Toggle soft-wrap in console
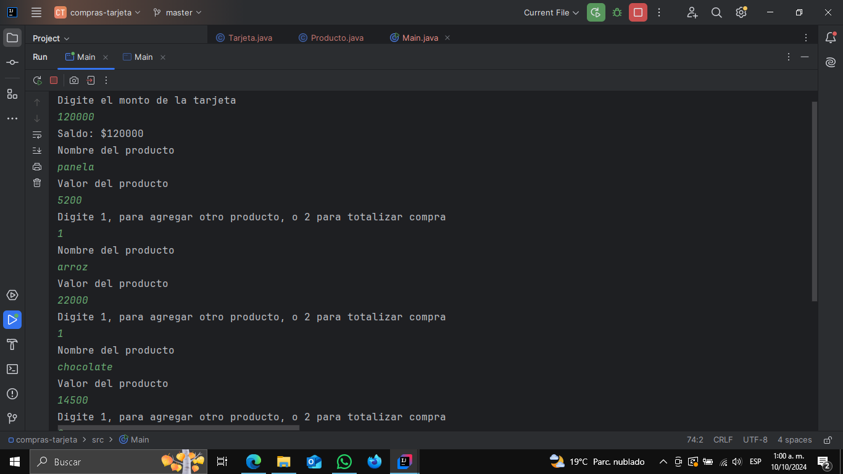The width and height of the screenshot is (843, 474). [x=37, y=135]
